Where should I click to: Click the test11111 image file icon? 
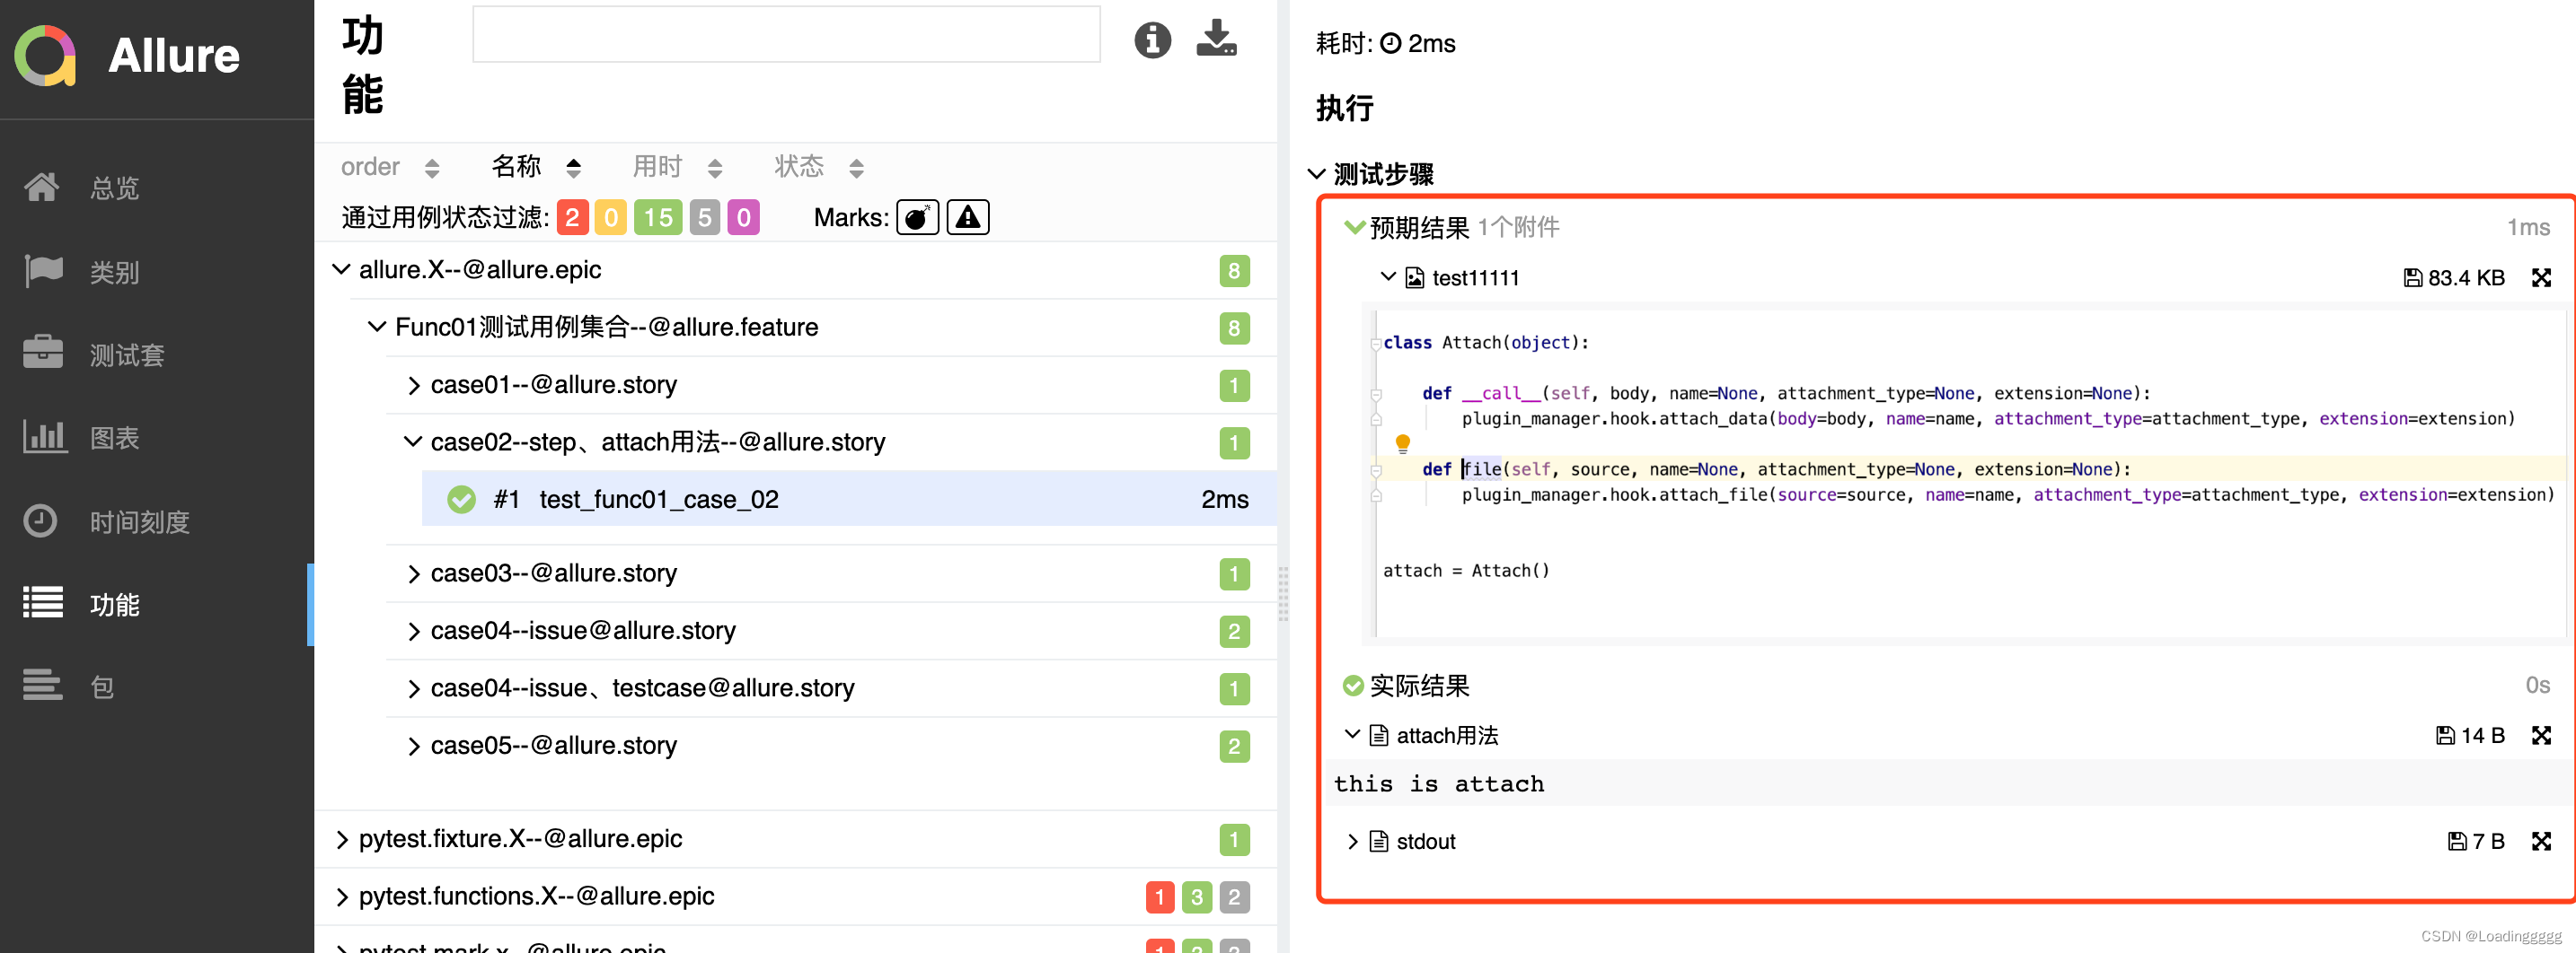click(x=1414, y=277)
